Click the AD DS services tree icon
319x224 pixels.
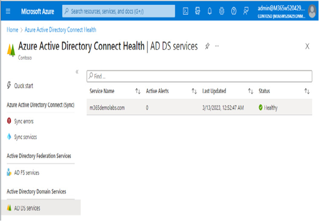(9, 208)
